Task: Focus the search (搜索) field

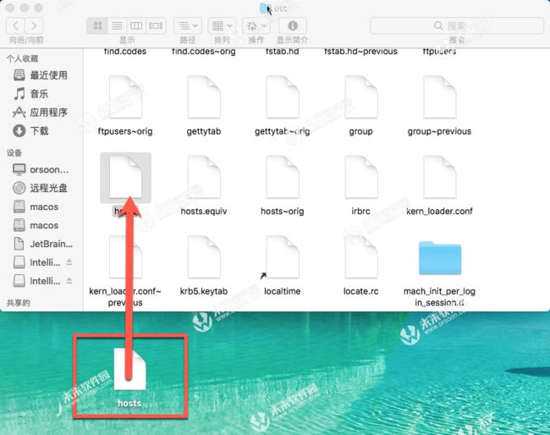Action: coord(457,25)
